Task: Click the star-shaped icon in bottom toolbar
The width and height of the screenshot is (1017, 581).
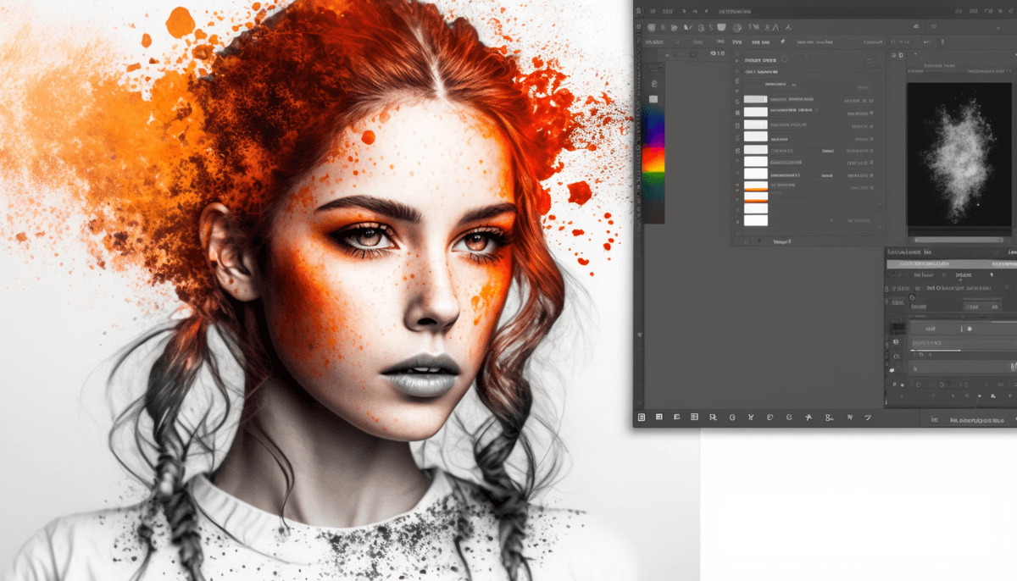Action: click(809, 417)
